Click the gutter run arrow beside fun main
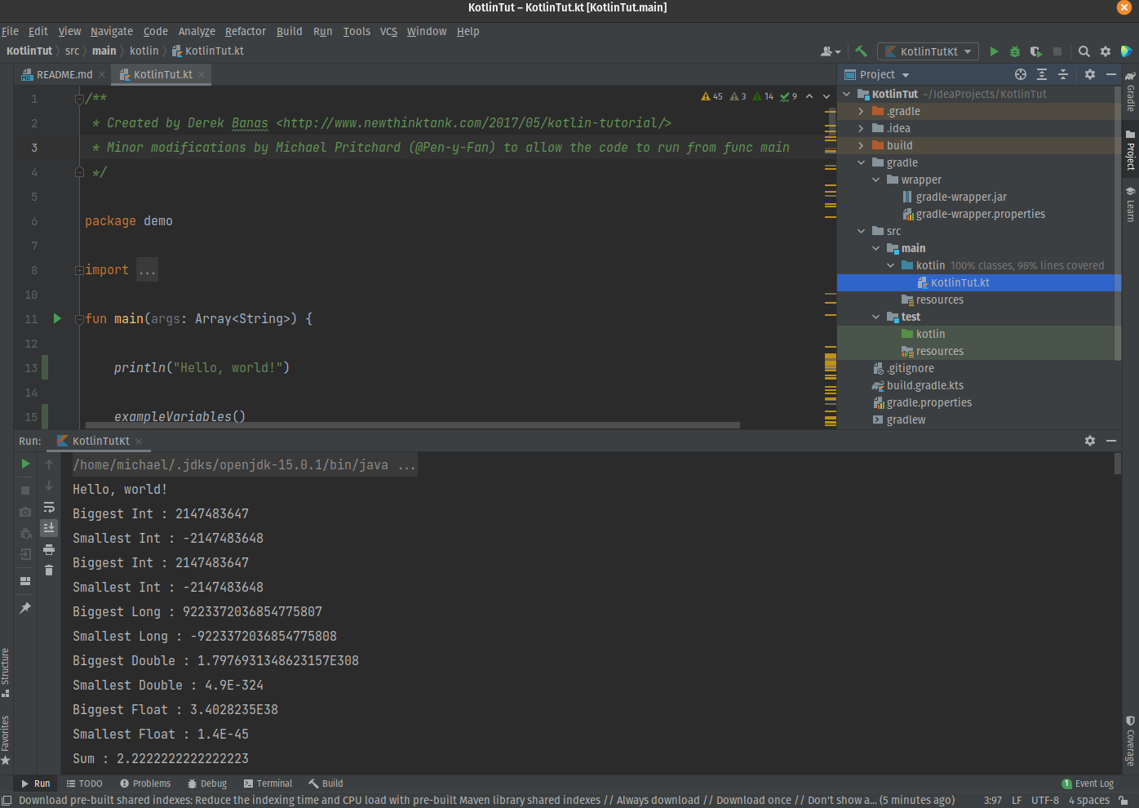 coord(57,318)
